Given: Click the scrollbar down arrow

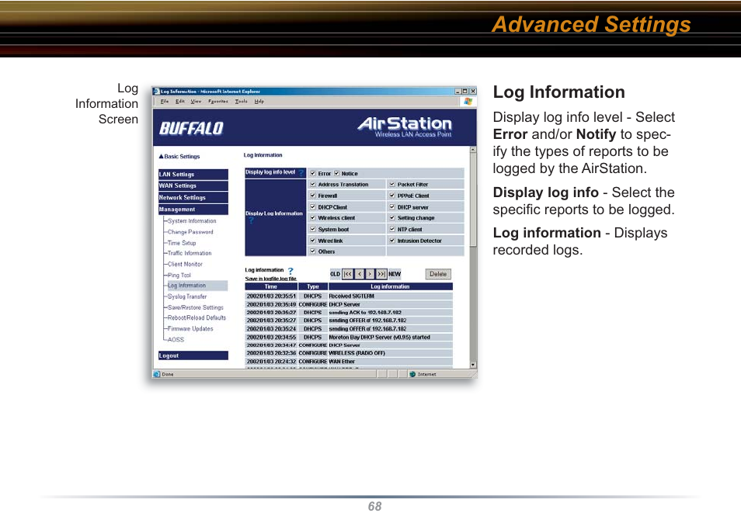Looking at the screenshot, I should pos(473,365).
